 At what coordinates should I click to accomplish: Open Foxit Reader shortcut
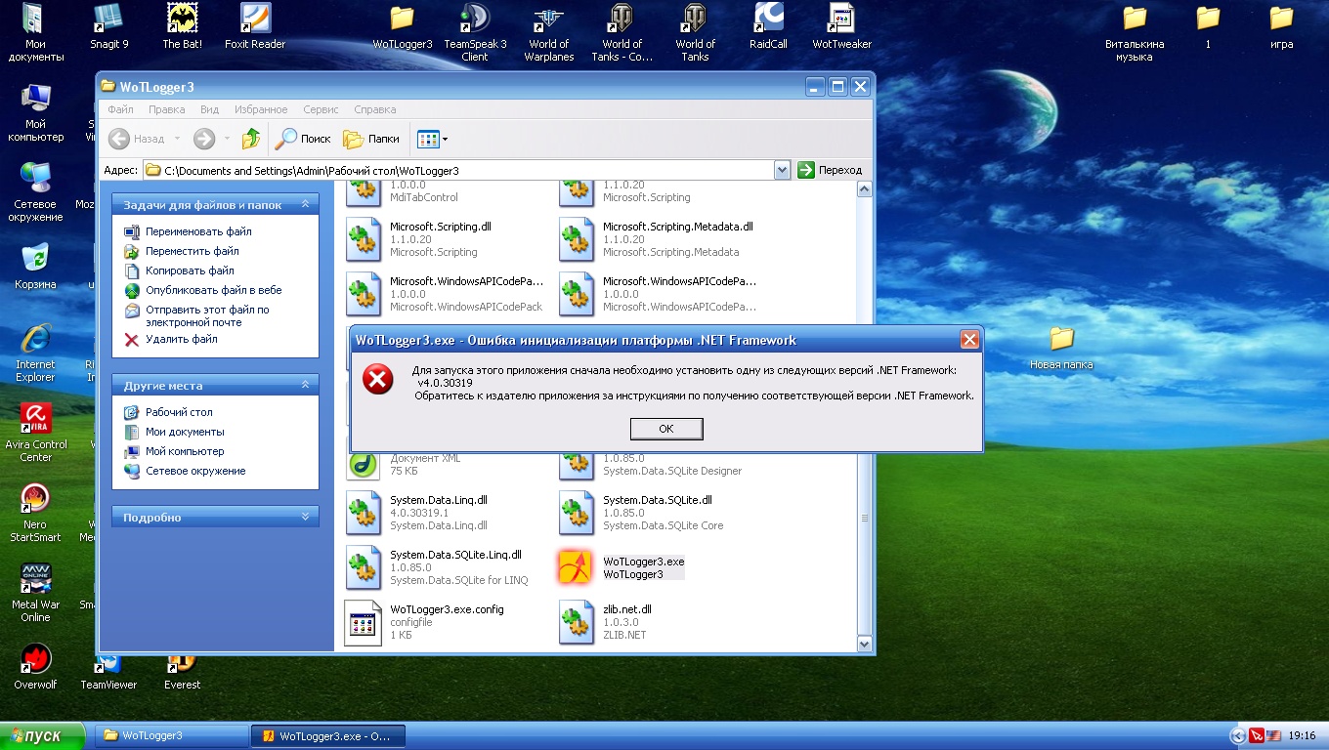(x=255, y=26)
